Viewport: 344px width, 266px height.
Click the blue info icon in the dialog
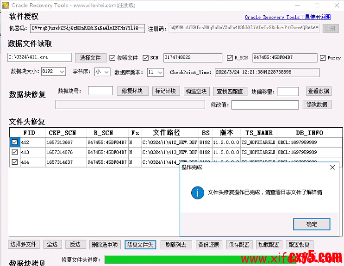[198, 192]
